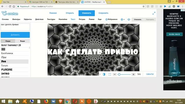Open the Фильтры menu
The height and width of the screenshot is (104, 185).
(16, 19)
